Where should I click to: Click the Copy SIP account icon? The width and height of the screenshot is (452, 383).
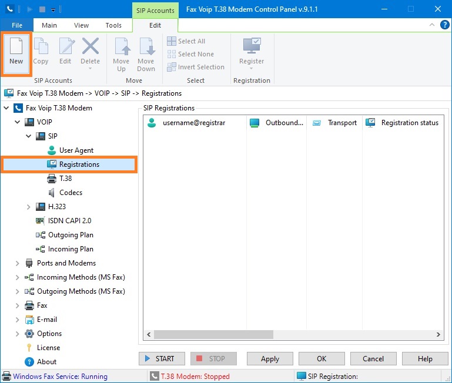(x=41, y=46)
